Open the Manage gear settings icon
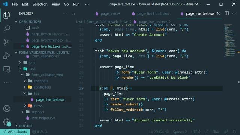Image resolution: width=240 pixels, height=135 pixels. click(x=7, y=122)
